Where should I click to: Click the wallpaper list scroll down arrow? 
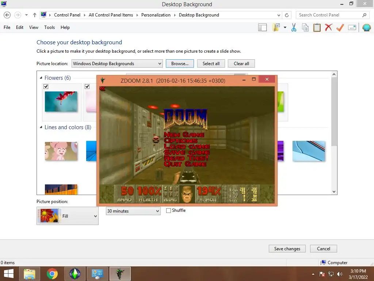click(334, 192)
